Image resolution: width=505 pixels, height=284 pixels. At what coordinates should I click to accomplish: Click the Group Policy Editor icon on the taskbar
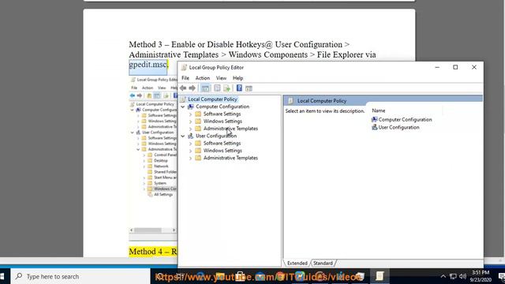point(380,276)
